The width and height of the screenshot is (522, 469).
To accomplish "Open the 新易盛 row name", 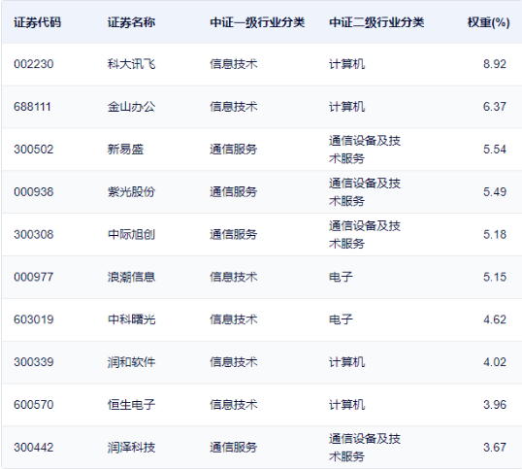I will click(x=125, y=150).
